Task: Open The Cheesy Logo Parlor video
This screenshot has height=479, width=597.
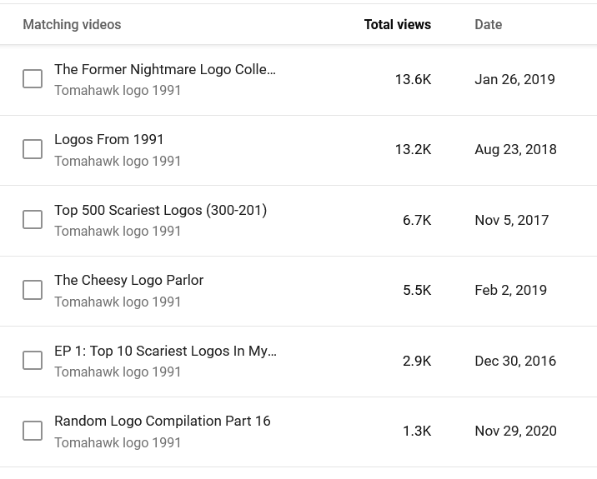Action: coord(128,281)
